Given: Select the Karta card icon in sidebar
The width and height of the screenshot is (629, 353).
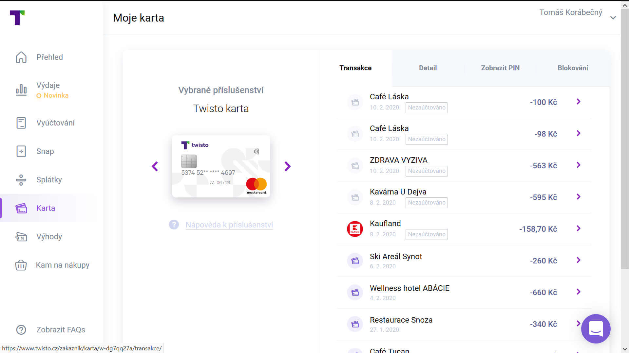Looking at the screenshot, I should click(21, 208).
